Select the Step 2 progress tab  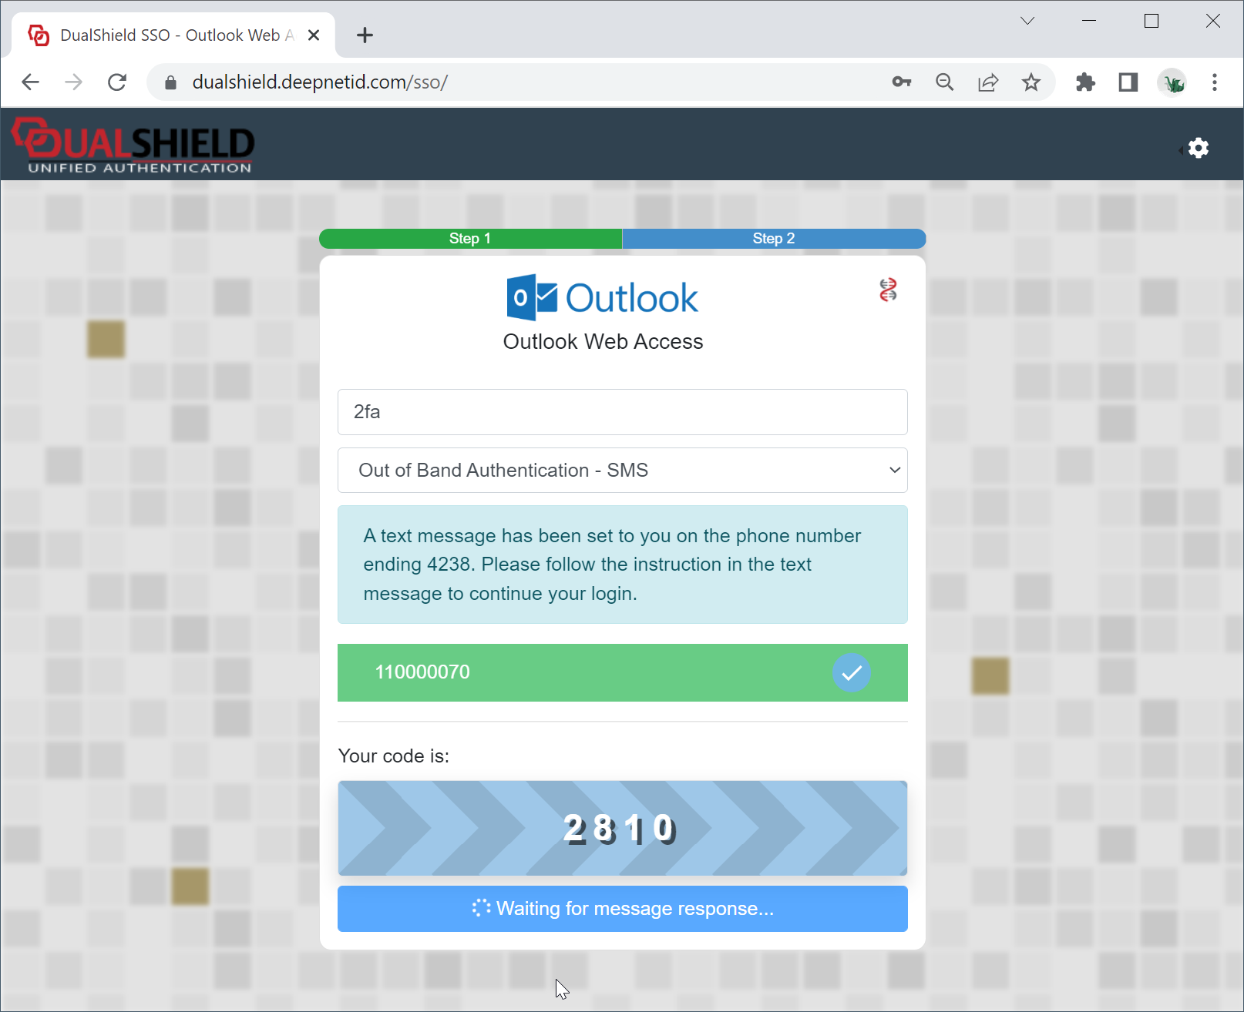coord(773,239)
